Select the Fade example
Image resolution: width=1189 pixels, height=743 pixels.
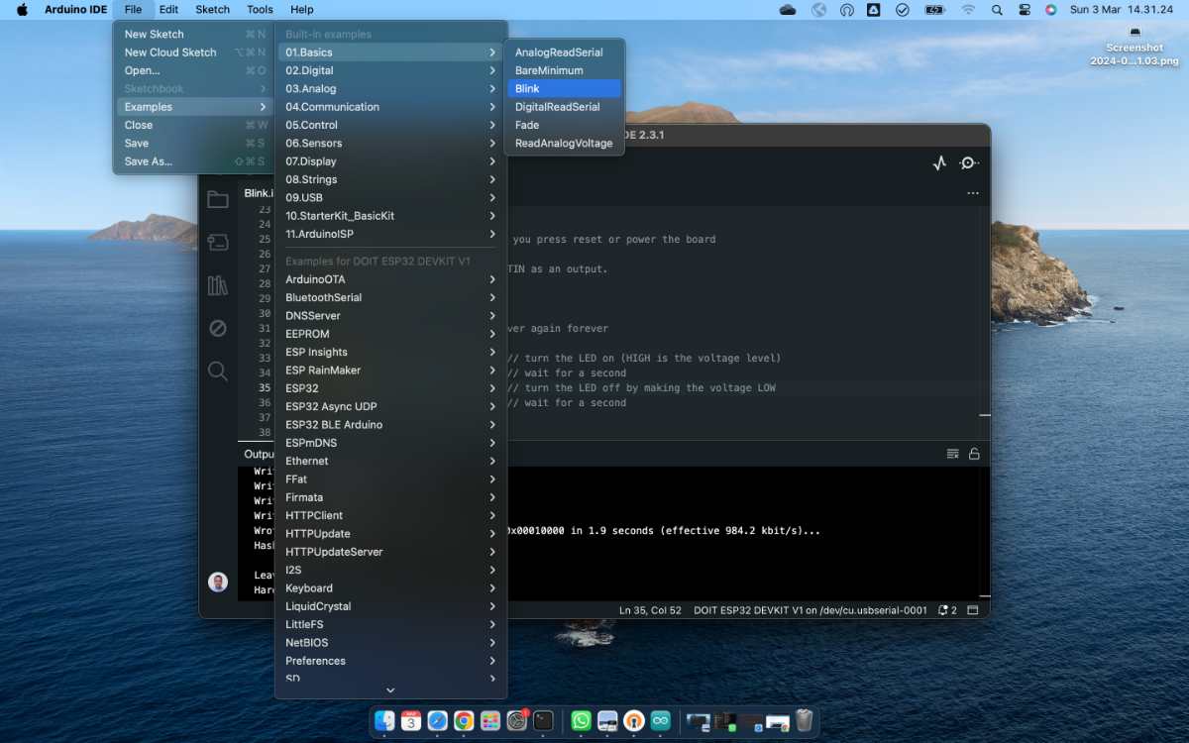[564, 125]
